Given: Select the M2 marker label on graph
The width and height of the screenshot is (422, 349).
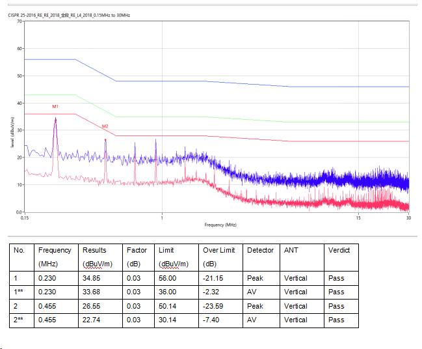Looking at the screenshot, I should [x=105, y=126].
